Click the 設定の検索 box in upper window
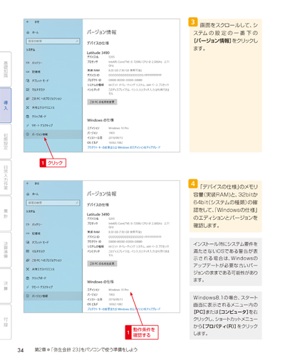Screen dimensions: 285x363 pos(53,41)
